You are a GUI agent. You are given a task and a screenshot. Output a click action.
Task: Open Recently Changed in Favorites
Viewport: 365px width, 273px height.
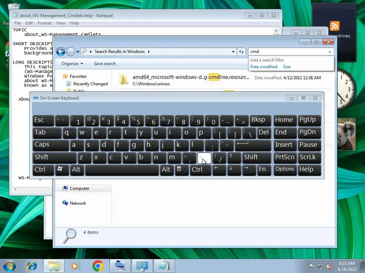pos(90,84)
